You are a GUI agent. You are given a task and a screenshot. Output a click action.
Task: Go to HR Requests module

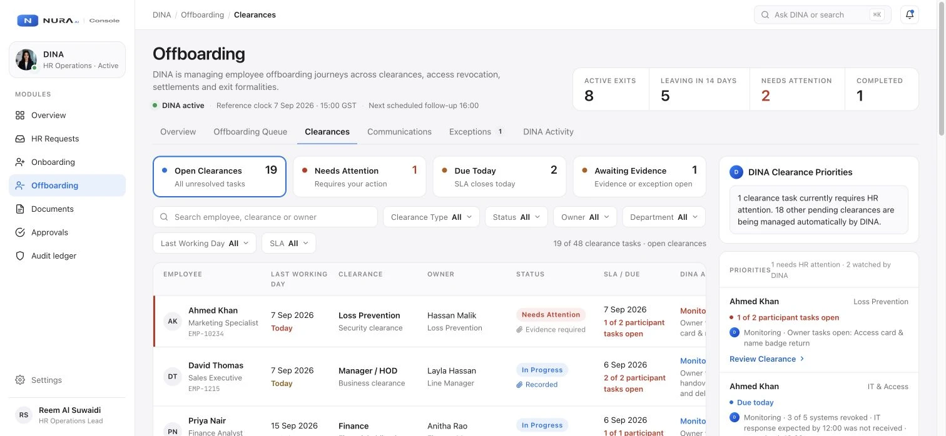[x=67, y=139]
